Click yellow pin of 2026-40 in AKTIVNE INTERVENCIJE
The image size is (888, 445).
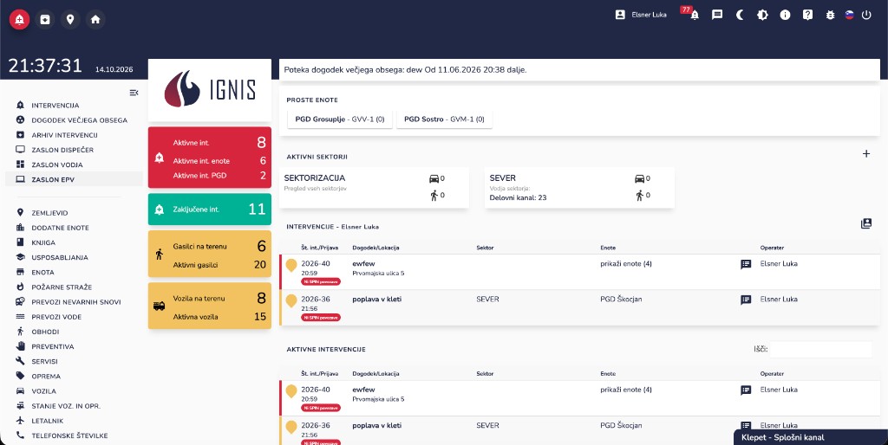(291, 391)
